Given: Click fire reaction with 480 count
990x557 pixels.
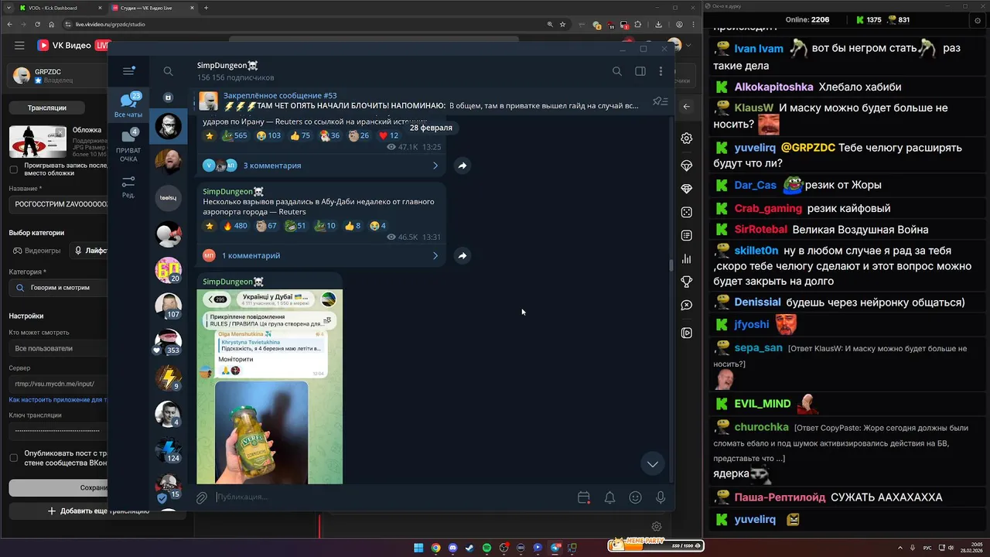Looking at the screenshot, I should (x=235, y=226).
